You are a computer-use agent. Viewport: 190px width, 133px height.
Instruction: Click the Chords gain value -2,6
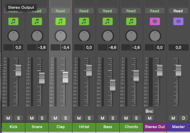[x=136, y=47]
